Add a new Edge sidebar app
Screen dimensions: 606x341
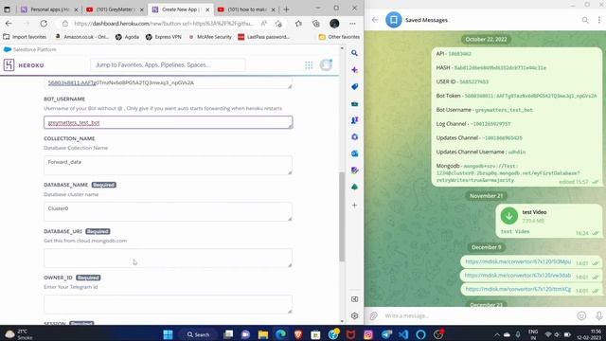coord(354,206)
